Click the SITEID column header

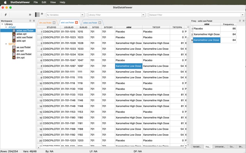(96, 27)
